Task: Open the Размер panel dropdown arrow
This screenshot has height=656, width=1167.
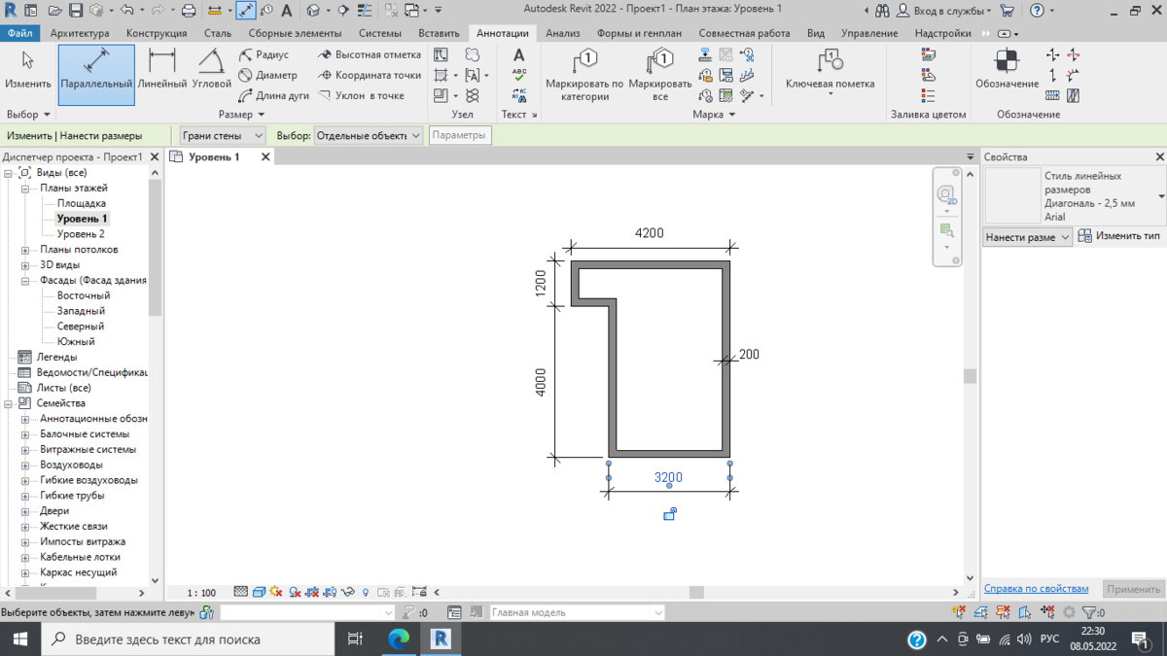Action: [262, 115]
